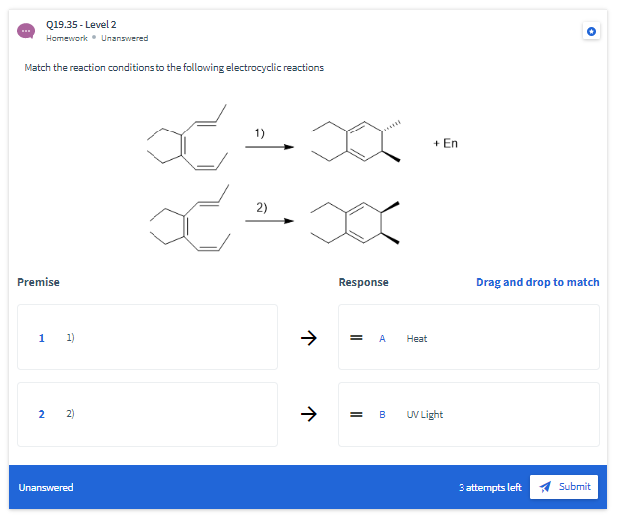The height and width of the screenshot is (524, 618).
Task: Click the arrow icon beside premise 2
Action: 309,414
